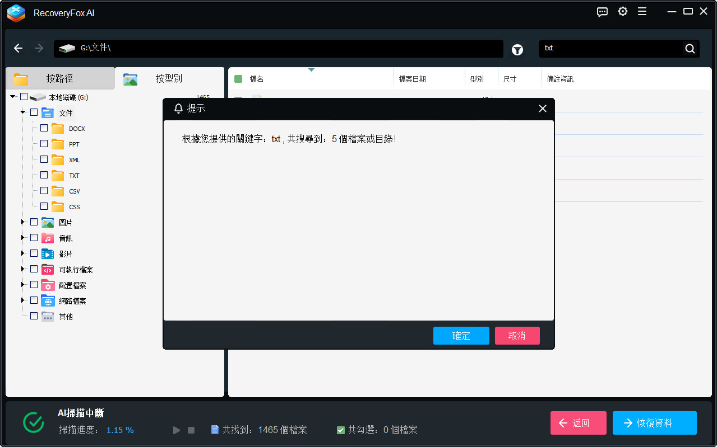This screenshot has width=717, height=447.
Task: Click the feedback chat icon
Action: pos(602,12)
